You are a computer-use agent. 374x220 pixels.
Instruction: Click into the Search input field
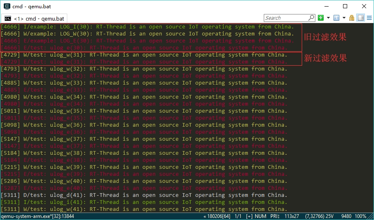pos(286,18)
